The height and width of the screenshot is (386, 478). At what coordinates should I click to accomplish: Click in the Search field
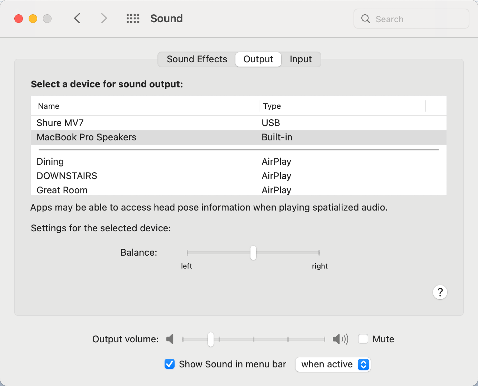pyautogui.click(x=411, y=19)
